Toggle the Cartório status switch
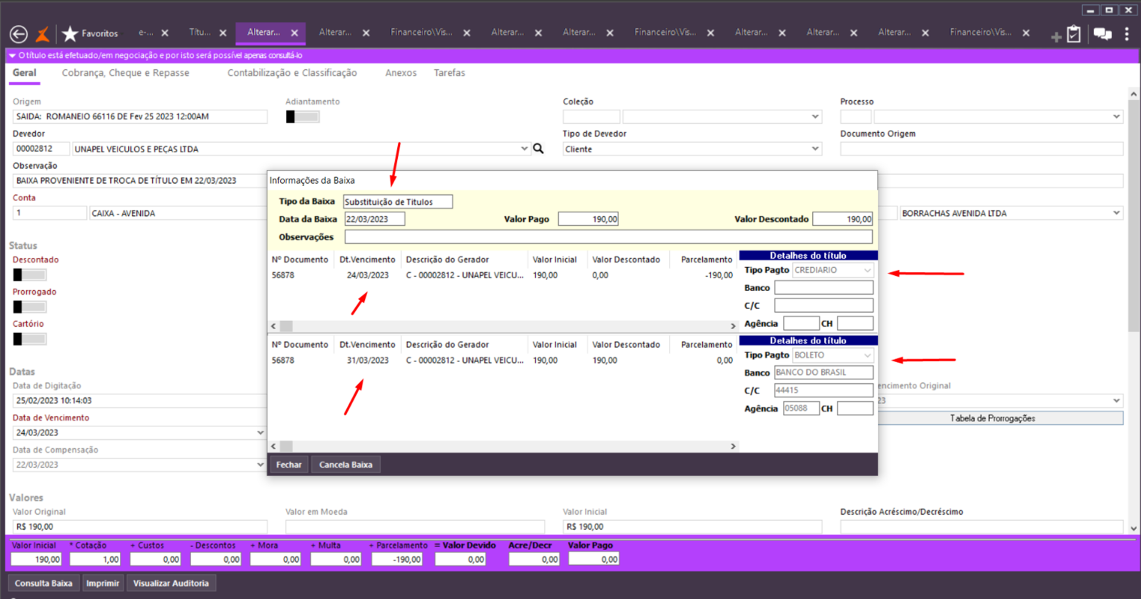Screen dimensions: 1141x599 click(x=30, y=339)
